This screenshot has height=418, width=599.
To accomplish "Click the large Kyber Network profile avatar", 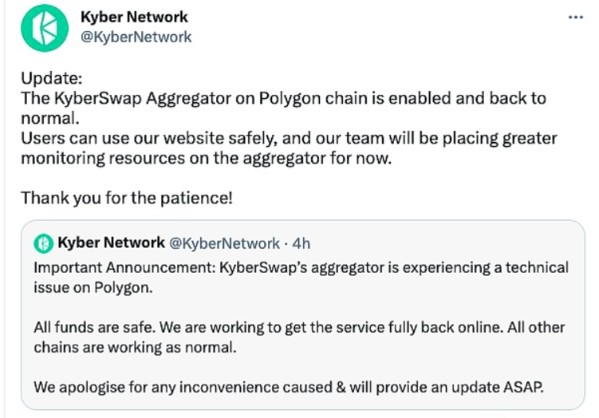I will tap(45, 29).
